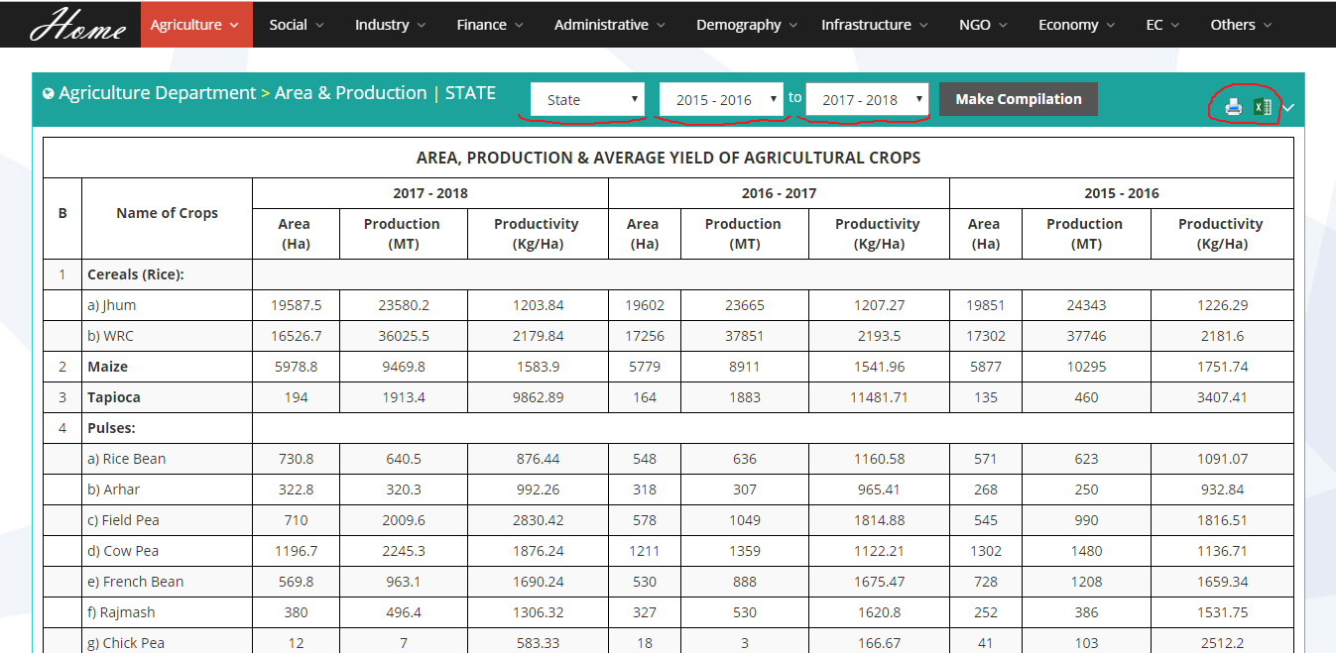The width and height of the screenshot is (1336, 653).
Task: Open the 2017 - 2018 end year dropdown
Action: [x=867, y=100]
